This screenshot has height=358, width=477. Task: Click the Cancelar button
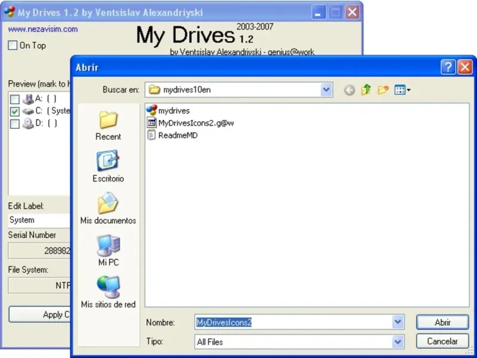point(442,341)
